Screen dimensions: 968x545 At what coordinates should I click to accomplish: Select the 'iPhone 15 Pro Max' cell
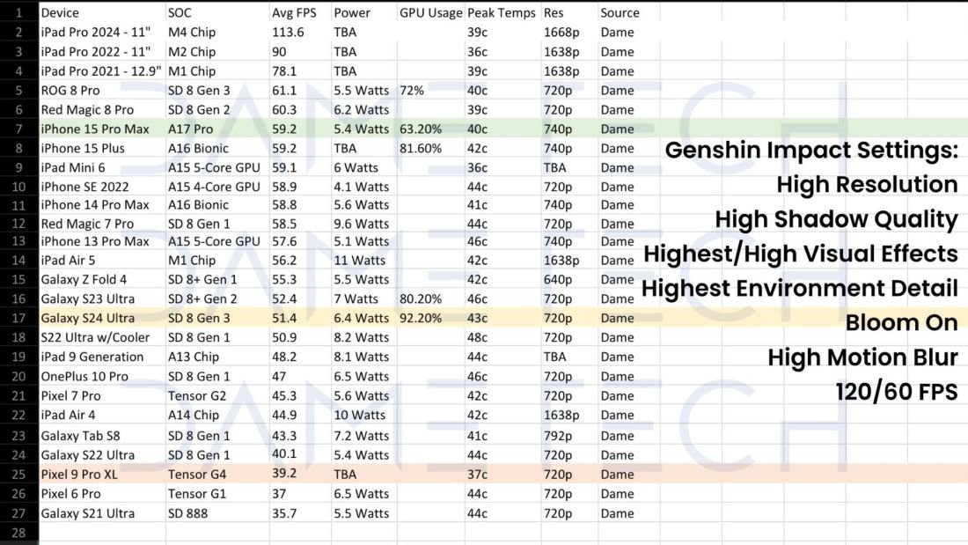pos(102,129)
